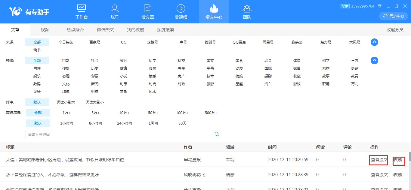Collapse the 领域 category list arrow
Image resolution: width=411 pixels, height=190 pixels.
coord(374,61)
